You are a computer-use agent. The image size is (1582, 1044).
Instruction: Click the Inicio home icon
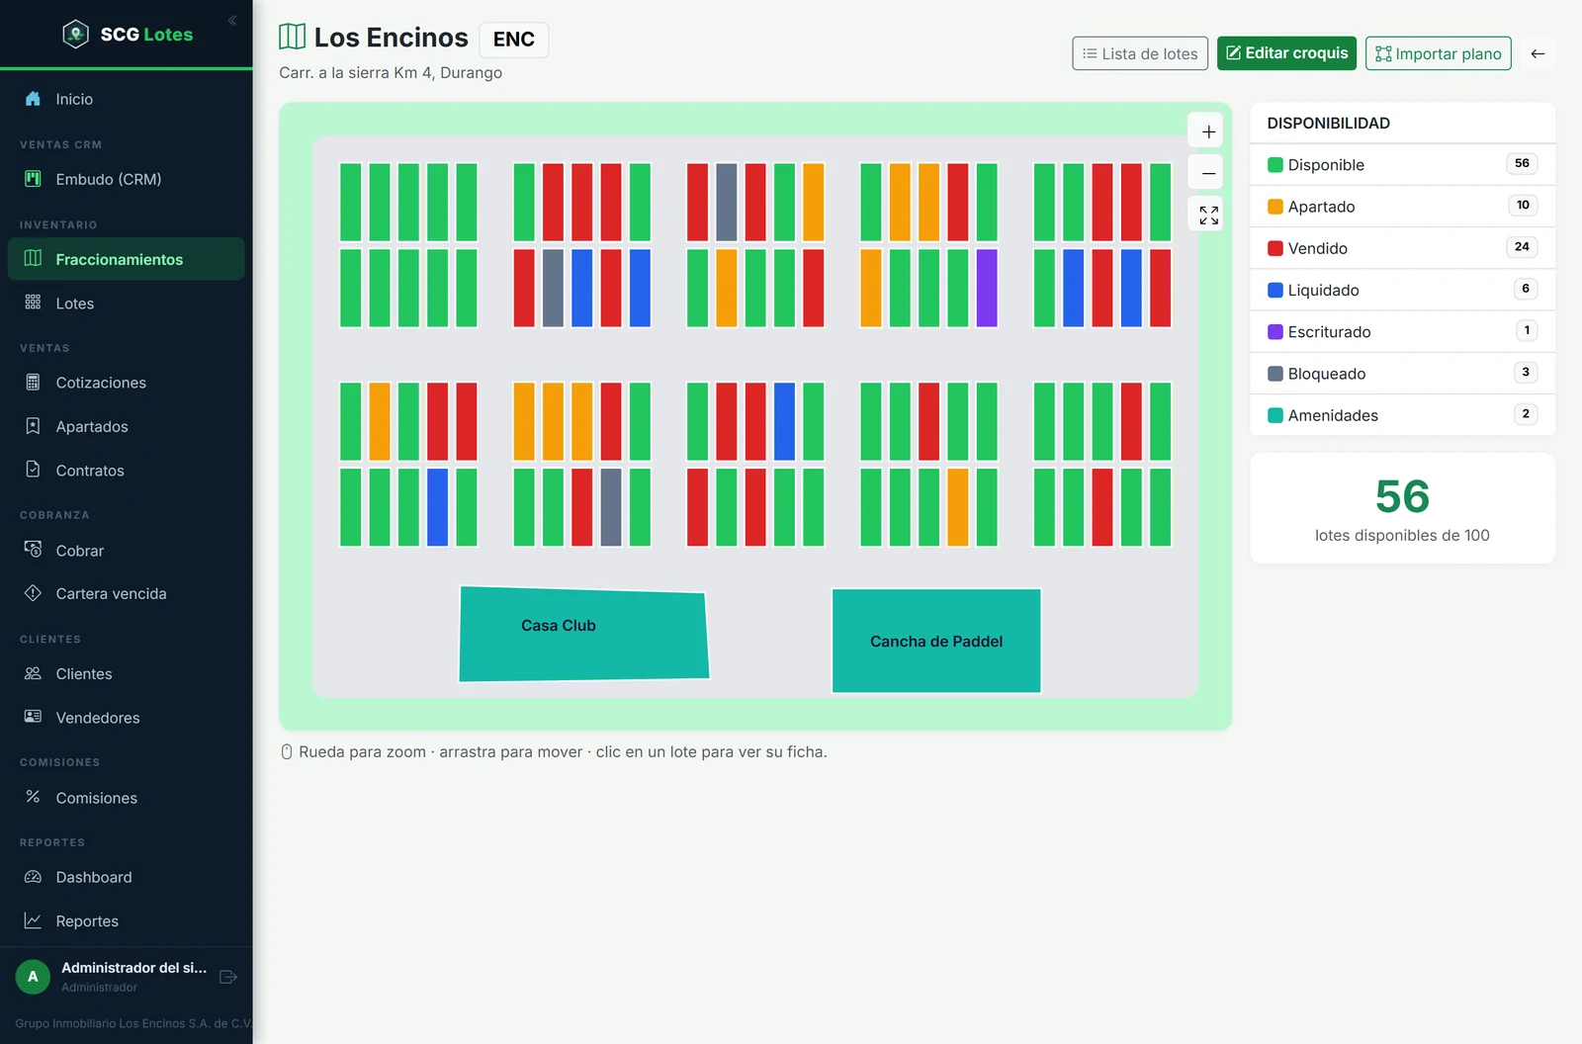33,99
